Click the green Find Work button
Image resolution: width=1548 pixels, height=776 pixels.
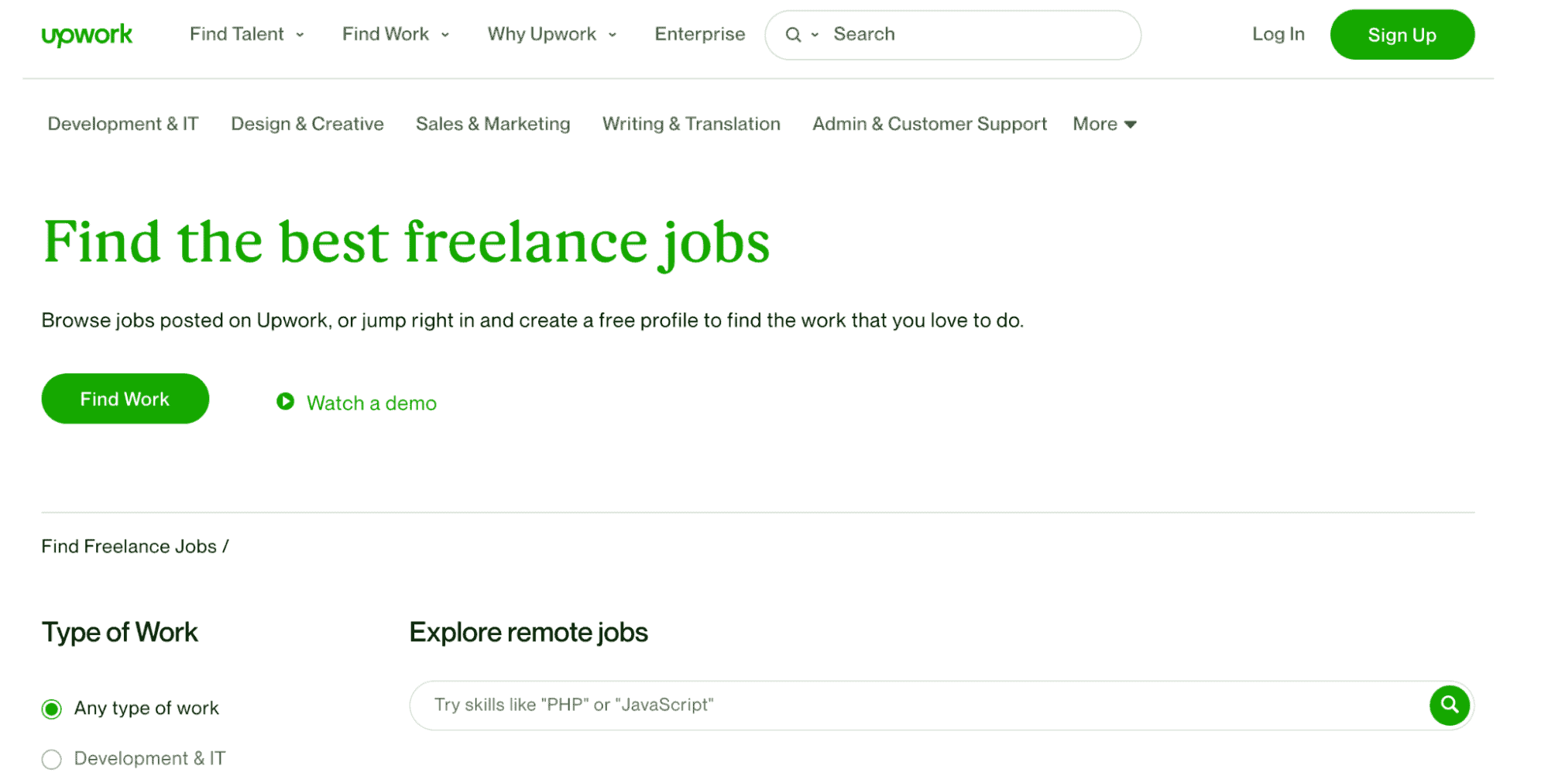coord(124,398)
